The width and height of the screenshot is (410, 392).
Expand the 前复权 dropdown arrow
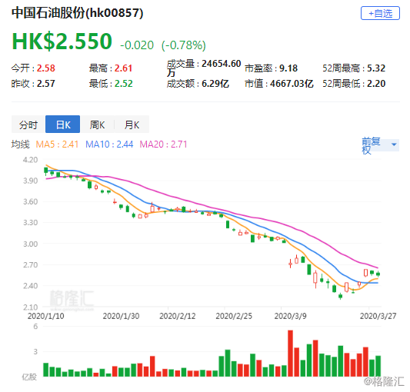coord(394,145)
